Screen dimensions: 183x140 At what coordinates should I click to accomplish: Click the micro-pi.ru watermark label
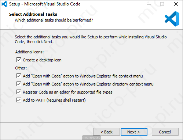coord(91,137)
